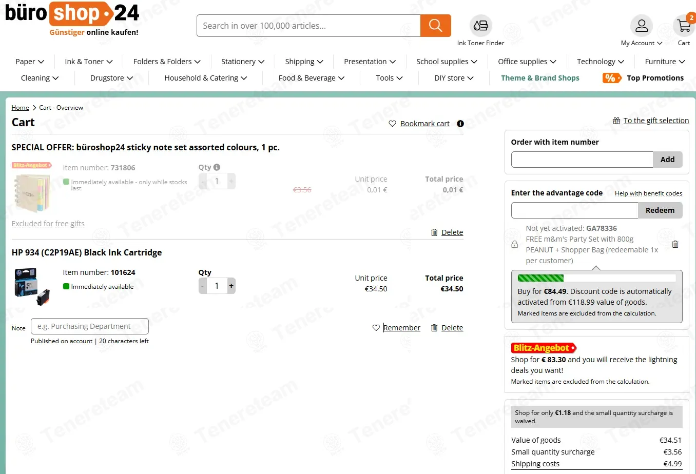Click the percent icon for Top Promotions
This screenshot has width=696, height=474.
click(611, 78)
